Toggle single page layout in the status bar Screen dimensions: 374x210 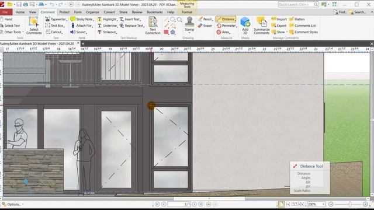[x=282, y=204]
